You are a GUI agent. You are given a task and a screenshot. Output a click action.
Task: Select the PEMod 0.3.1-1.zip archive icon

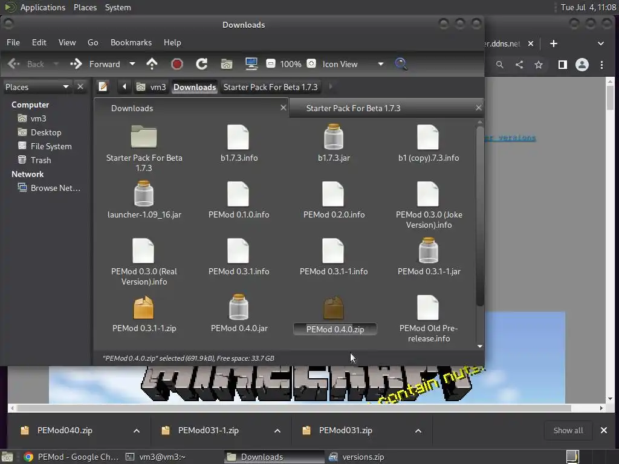coord(143,308)
